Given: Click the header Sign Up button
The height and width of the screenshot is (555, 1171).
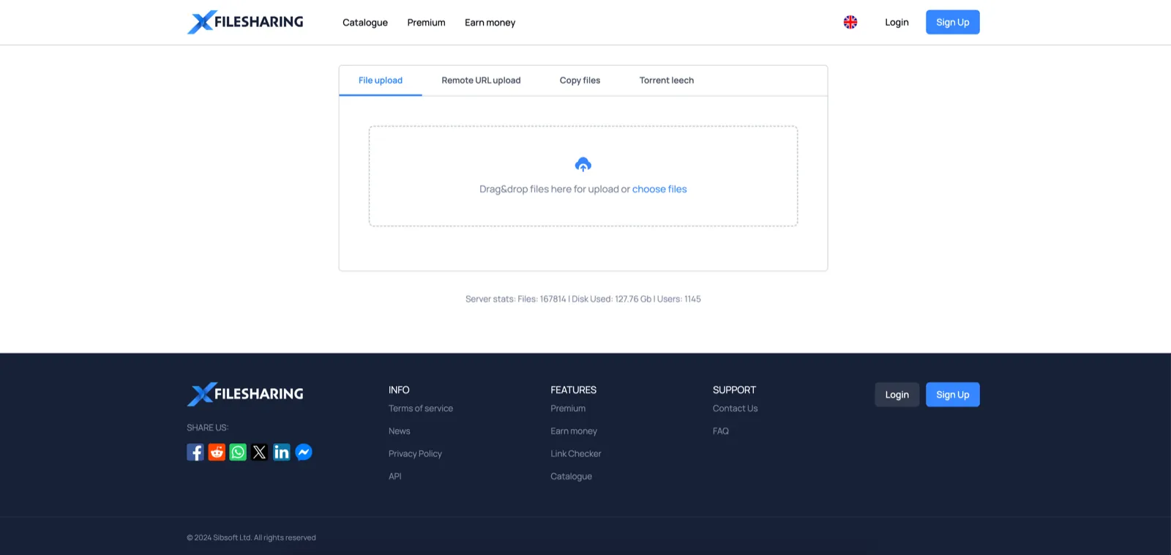Looking at the screenshot, I should 953,22.
